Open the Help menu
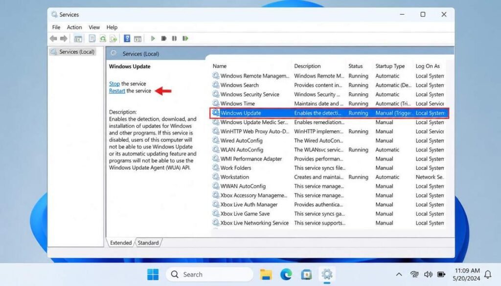The image size is (501, 286). click(x=112, y=27)
